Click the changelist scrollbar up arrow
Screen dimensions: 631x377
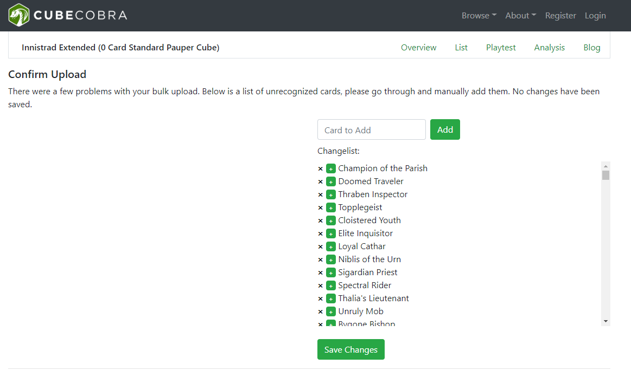(605, 166)
